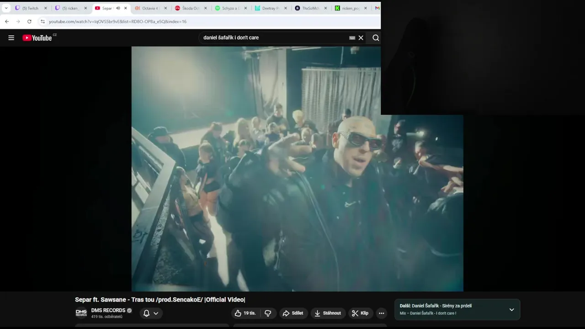The image size is (585, 329).
Task: Open the on-screen keyboard icon in search
Action: coord(352,38)
